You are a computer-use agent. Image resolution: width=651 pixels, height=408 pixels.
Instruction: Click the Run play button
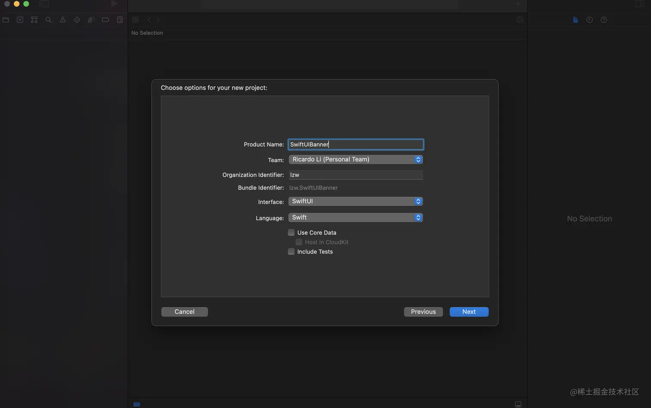click(x=114, y=4)
